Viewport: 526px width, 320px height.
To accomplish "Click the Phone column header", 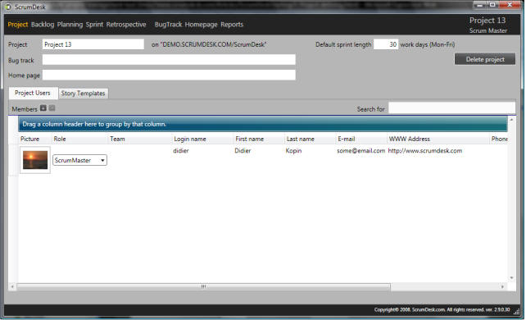I will 499,139.
